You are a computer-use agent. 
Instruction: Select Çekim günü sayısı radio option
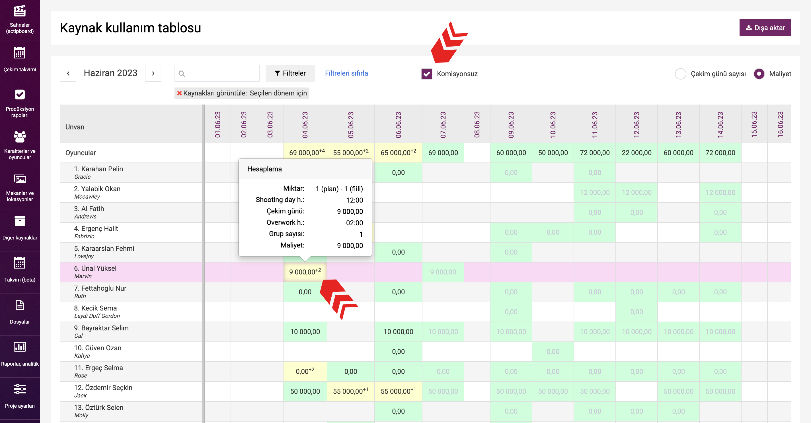[x=680, y=74]
